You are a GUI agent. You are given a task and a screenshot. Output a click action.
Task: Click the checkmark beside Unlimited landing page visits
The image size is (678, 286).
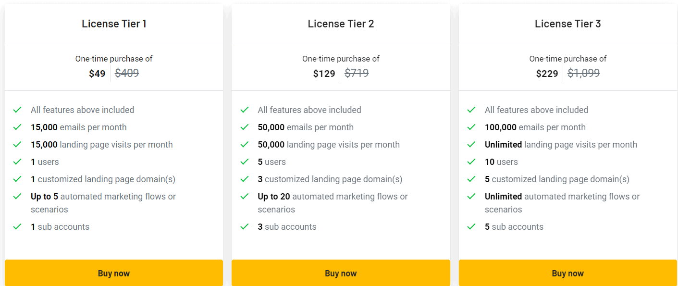(471, 144)
